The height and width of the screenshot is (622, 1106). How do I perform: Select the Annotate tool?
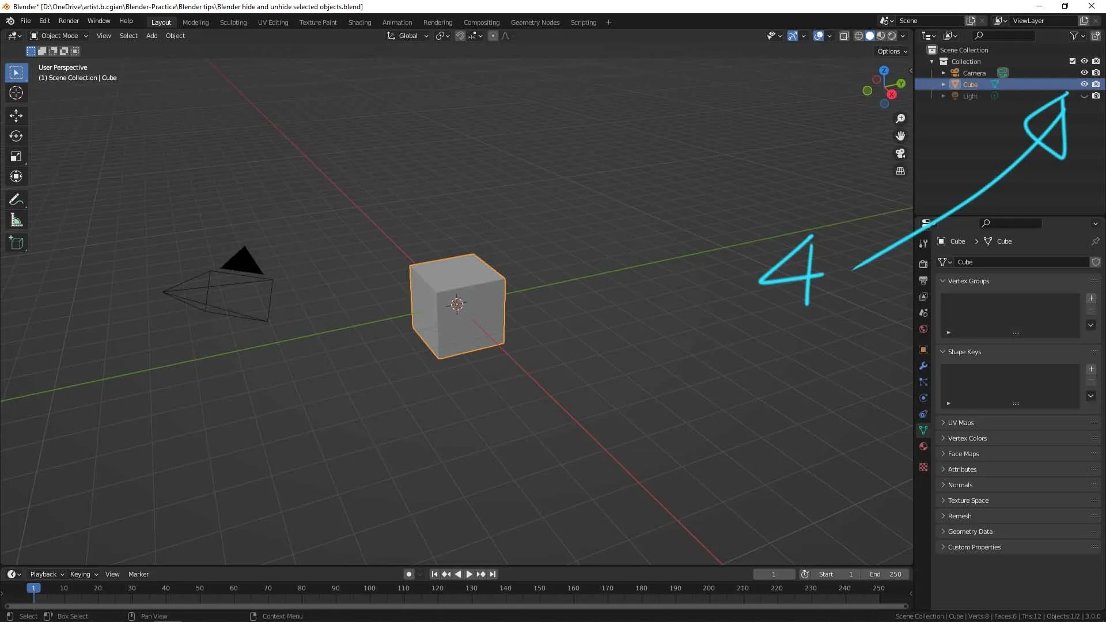[x=16, y=199]
